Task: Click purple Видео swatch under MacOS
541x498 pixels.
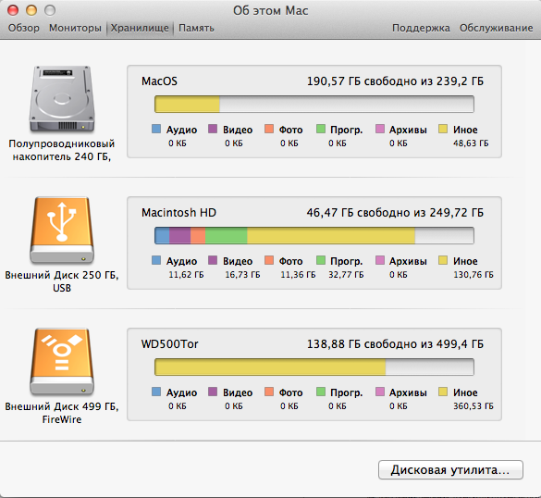Action: click(213, 130)
